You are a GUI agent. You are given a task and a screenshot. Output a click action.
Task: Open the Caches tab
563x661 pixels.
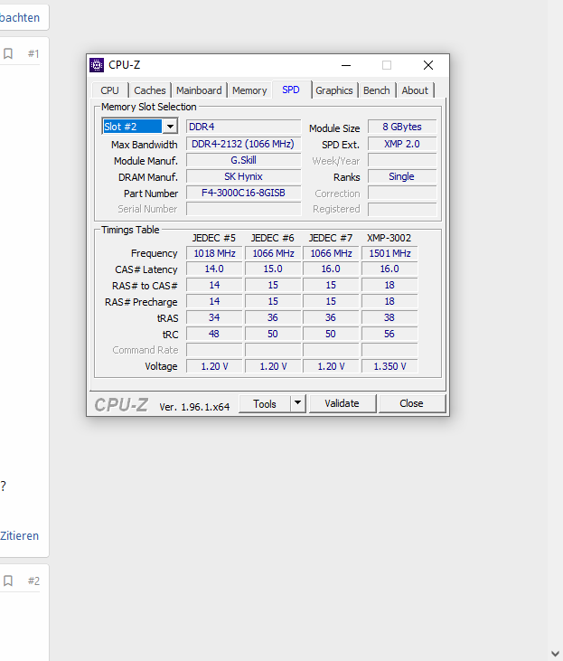coord(150,90)
